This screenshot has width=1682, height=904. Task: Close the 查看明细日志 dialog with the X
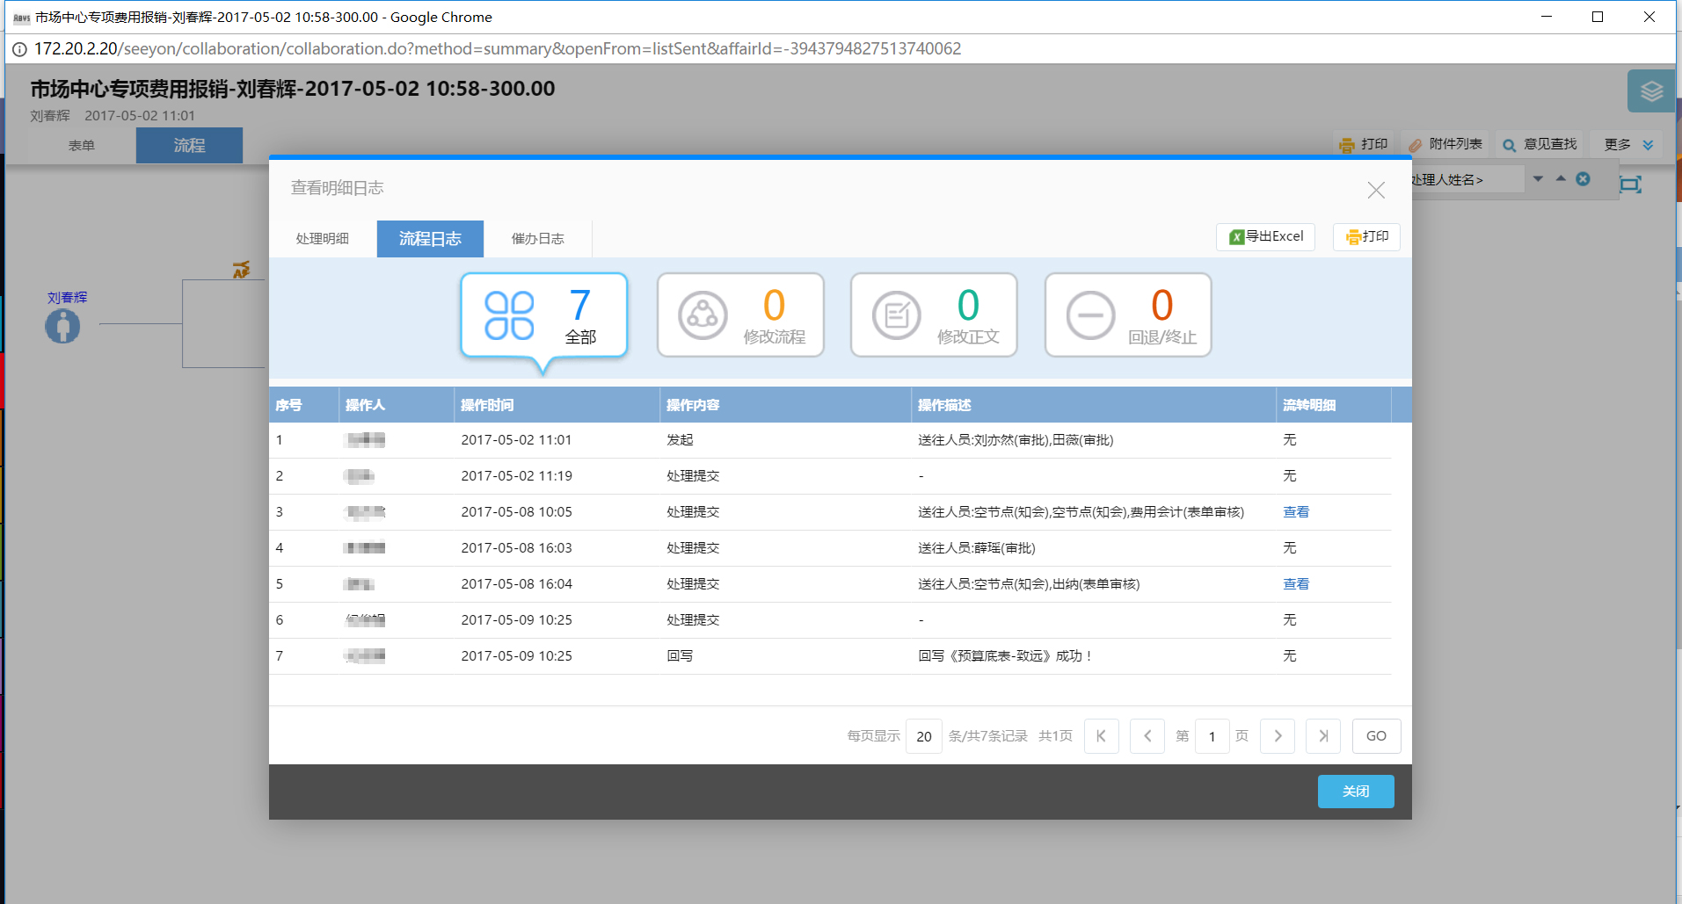click(1376, 190)
